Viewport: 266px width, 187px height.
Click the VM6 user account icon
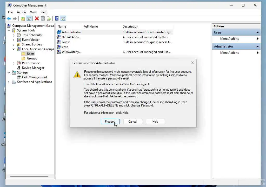coord(59,47)
